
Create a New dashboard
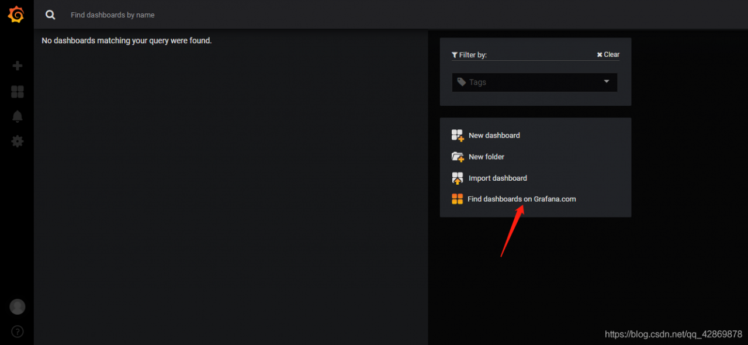494,135
